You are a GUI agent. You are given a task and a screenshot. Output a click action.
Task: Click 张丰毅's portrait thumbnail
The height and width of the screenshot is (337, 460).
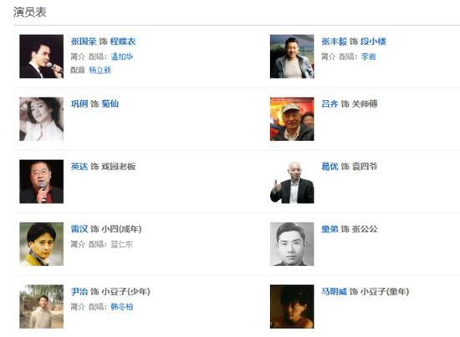[292, 57]
